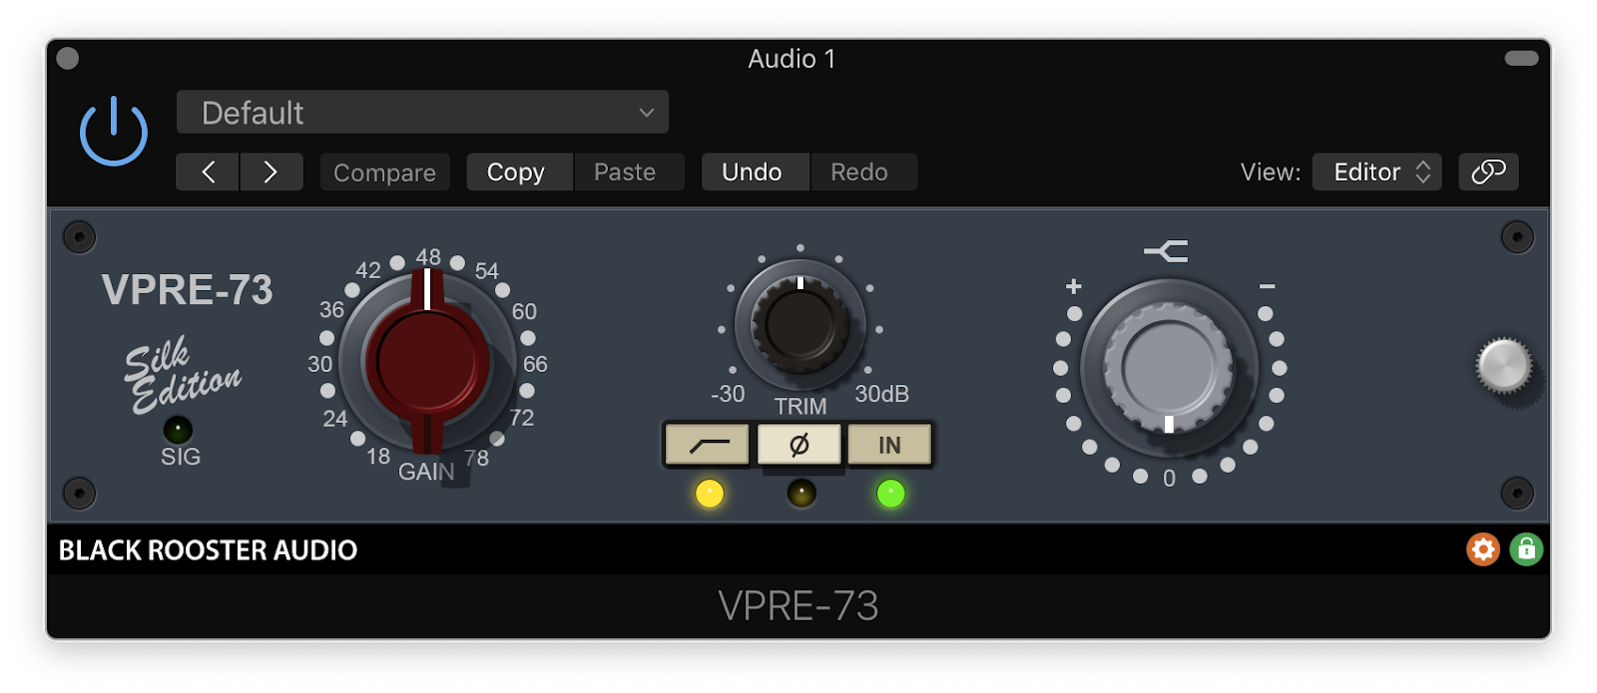Click the Compare button
Screen dimensions: 1597x693
coord(384,172)
